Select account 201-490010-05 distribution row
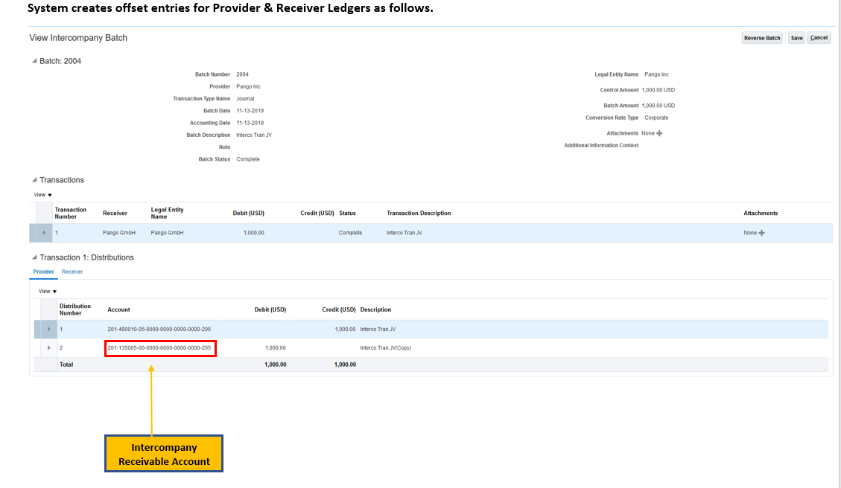841x488 pixels. point(159,329)
